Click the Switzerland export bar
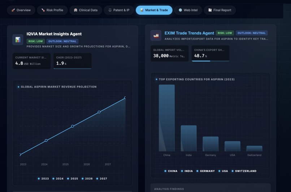The width and height of the screenshot is (291, 192). coord(254,148)
